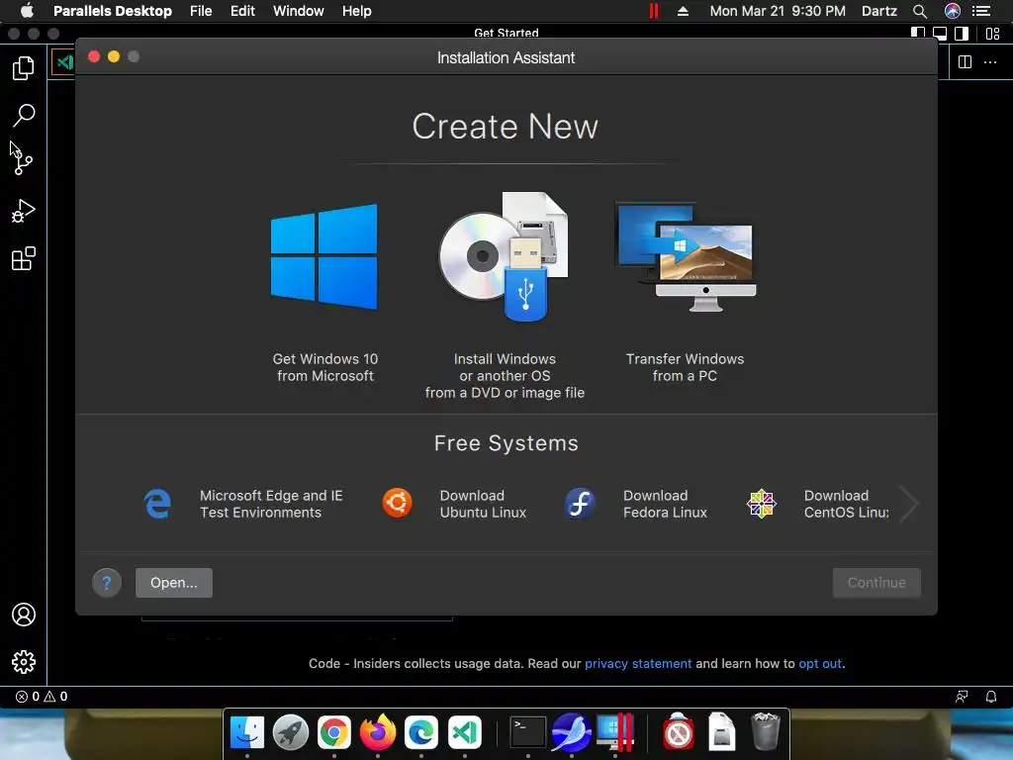Open the Apple menu
The height and width of the screenshot is (760, 1013).
coord(27,11)
